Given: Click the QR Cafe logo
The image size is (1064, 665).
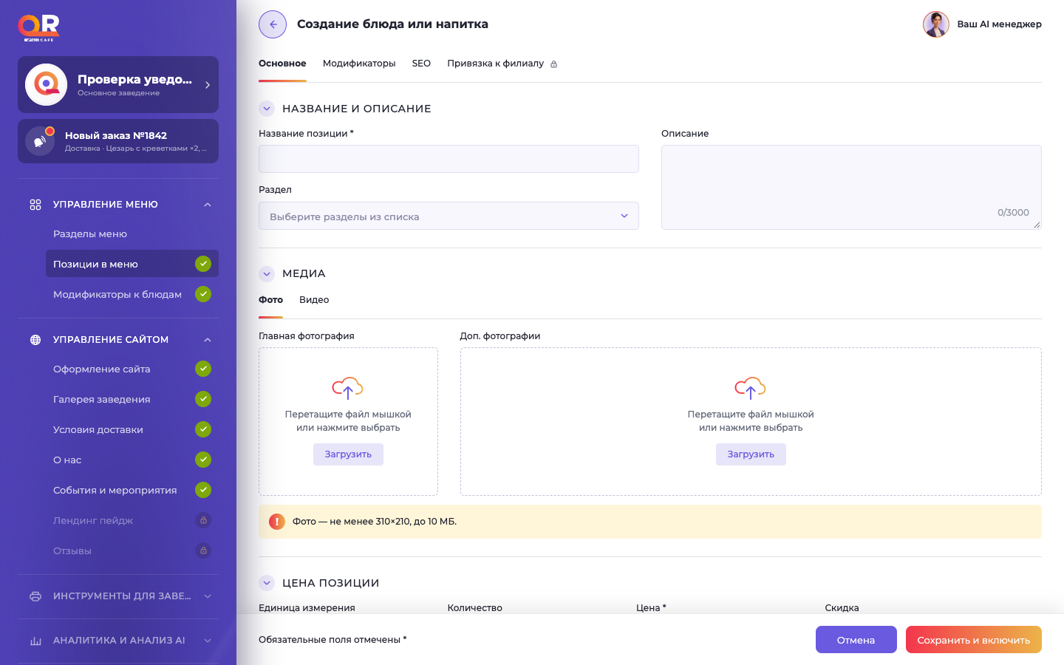Looking at the screenshot, I should [38, 27].
